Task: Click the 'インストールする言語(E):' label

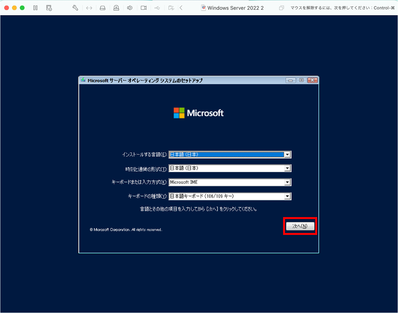Action: 144,155
